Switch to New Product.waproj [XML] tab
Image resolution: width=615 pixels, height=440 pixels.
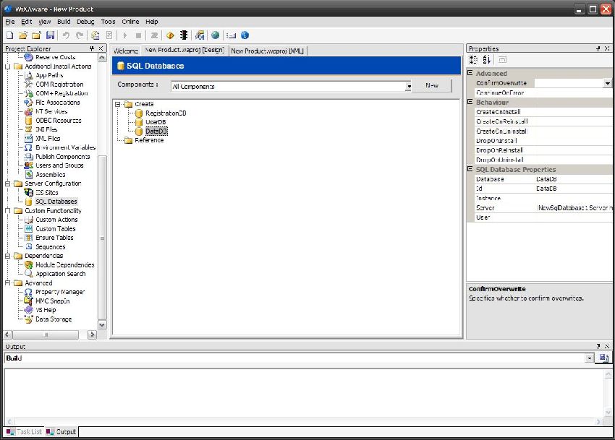pyautogui.click(x=268, y=51)
